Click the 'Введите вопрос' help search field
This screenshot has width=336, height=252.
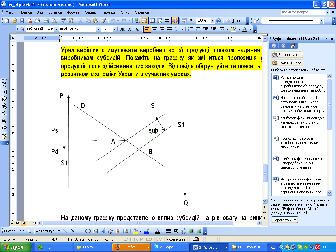(x=303, y=12)
